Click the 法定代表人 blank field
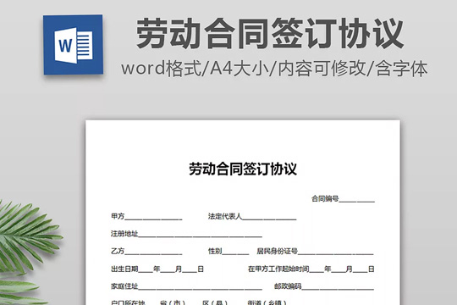This screenshot has height=305, width=457. point(269,218)
